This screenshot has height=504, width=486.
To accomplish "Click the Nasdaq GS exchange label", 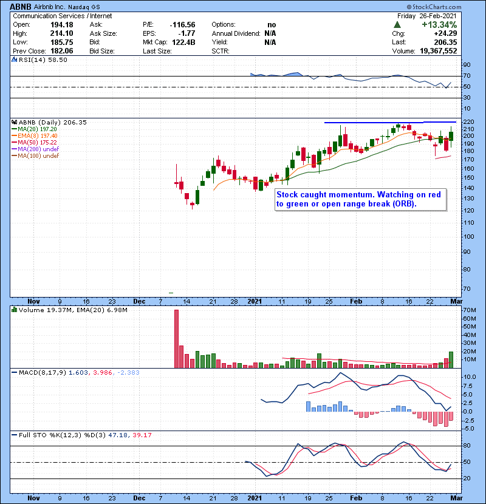I will coord(84,7).
